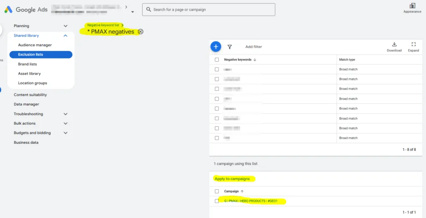This screenshot has height=218, width=426.
Task: Select all negative keywords checkbox
Action: pyautogui.click(x=217, y=60)
